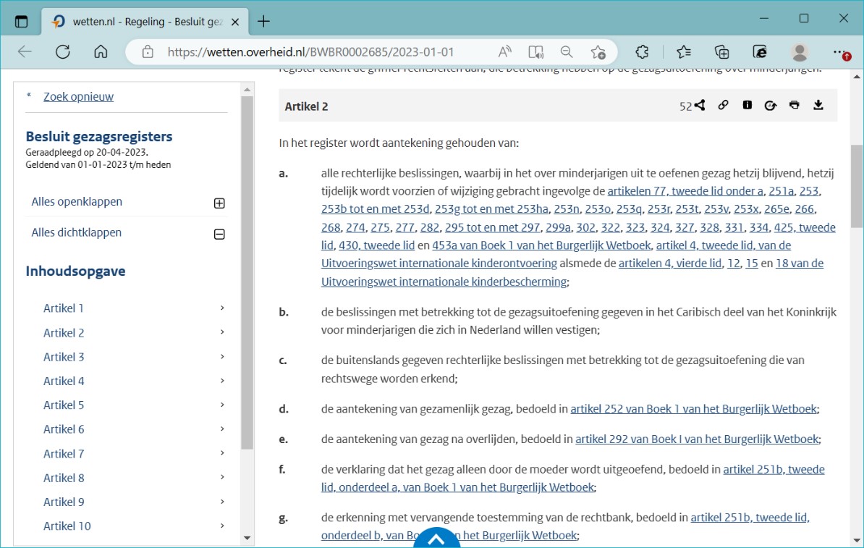Expand Artikel 2 chevron in sidebar
Screen dimensions: 864x548
(222, 332)
